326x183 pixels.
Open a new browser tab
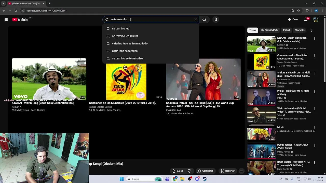pos(50,4)
